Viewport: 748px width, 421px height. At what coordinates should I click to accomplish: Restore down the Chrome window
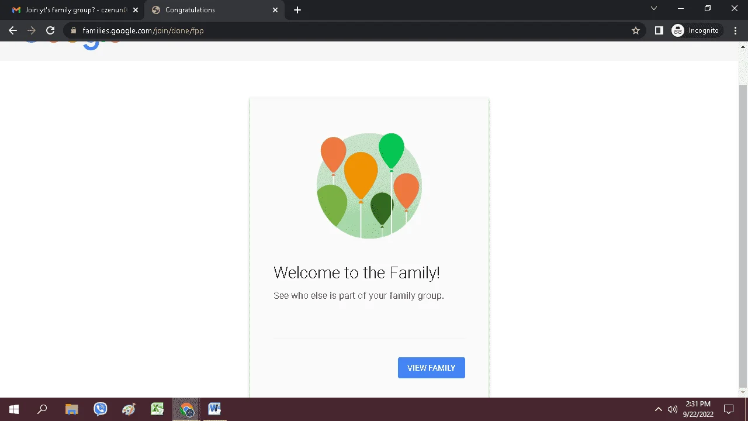tap(708, 9)
